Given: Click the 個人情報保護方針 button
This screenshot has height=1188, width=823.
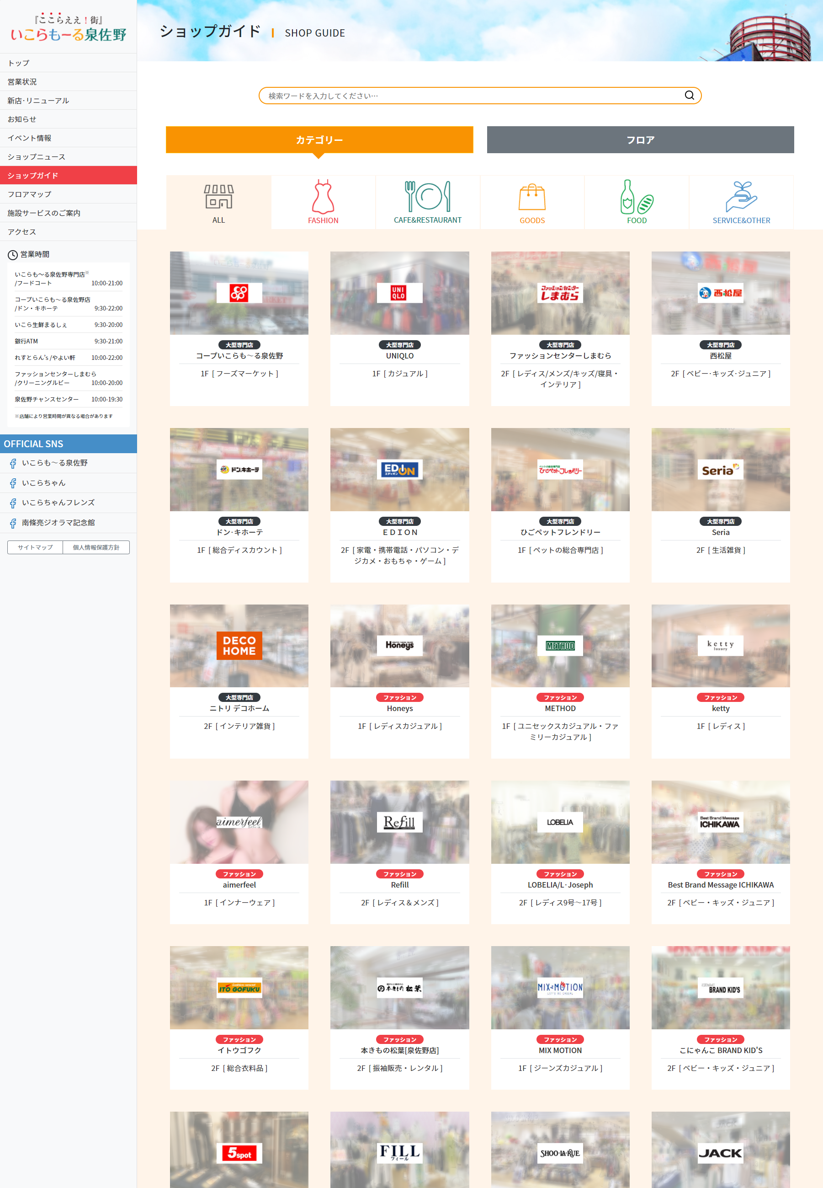Looking at the screenshot, I should pos(96,547).
